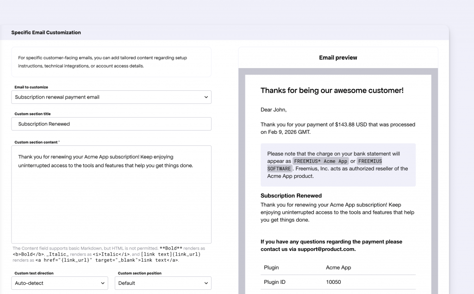Screen dimensions: 474x294
Task: Click the Markdown help text below the content field
Action: tap(109, 254)
